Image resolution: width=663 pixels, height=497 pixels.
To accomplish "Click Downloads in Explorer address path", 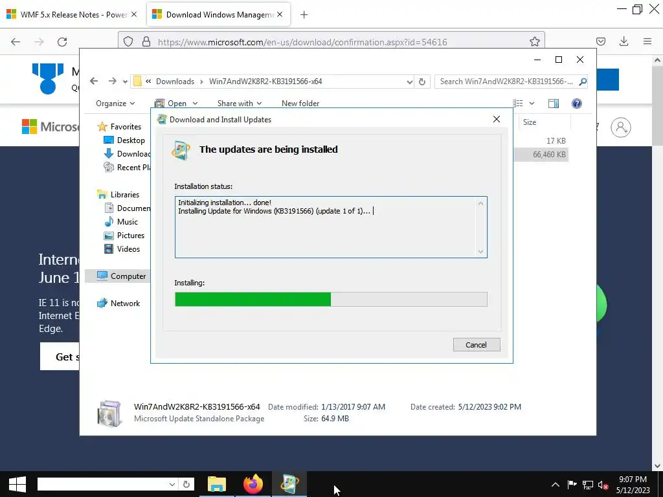I will tap(175, 82).
